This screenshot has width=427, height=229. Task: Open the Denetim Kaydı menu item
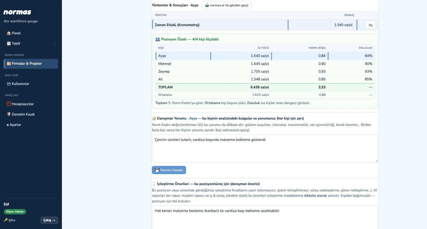31,114
